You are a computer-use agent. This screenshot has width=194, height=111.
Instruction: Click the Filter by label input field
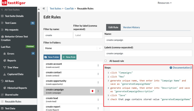[88, 35]
